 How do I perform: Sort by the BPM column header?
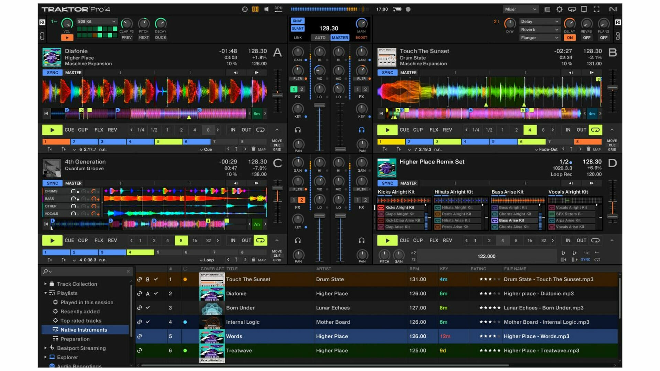tap(414, 269)
